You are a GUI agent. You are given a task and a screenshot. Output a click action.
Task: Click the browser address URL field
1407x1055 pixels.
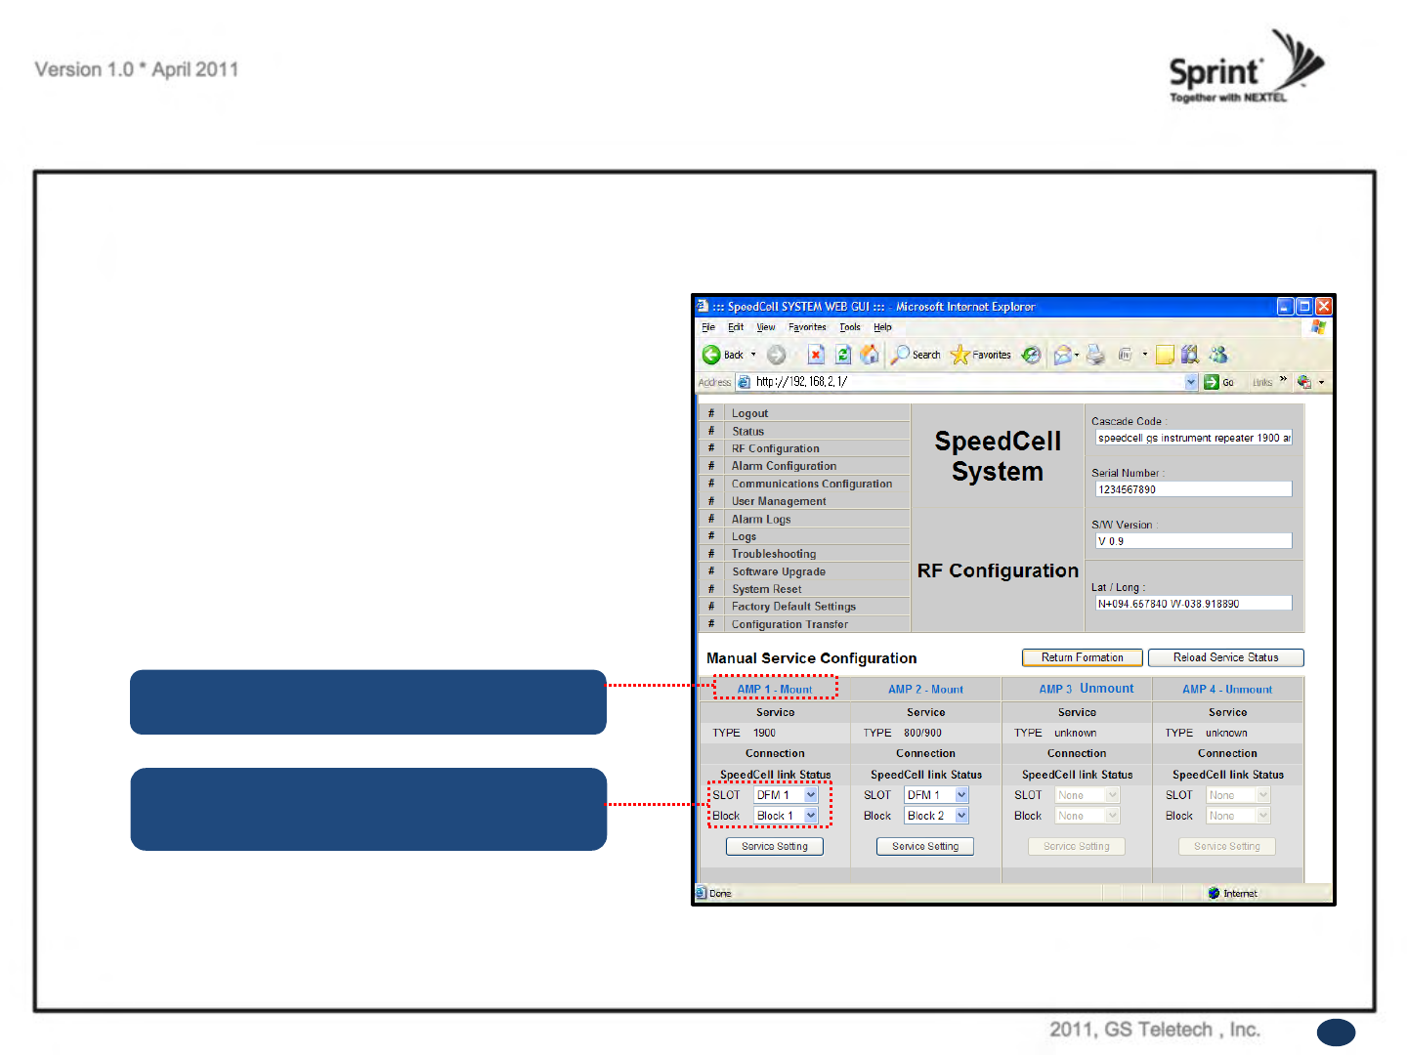[x=967, y=382]
